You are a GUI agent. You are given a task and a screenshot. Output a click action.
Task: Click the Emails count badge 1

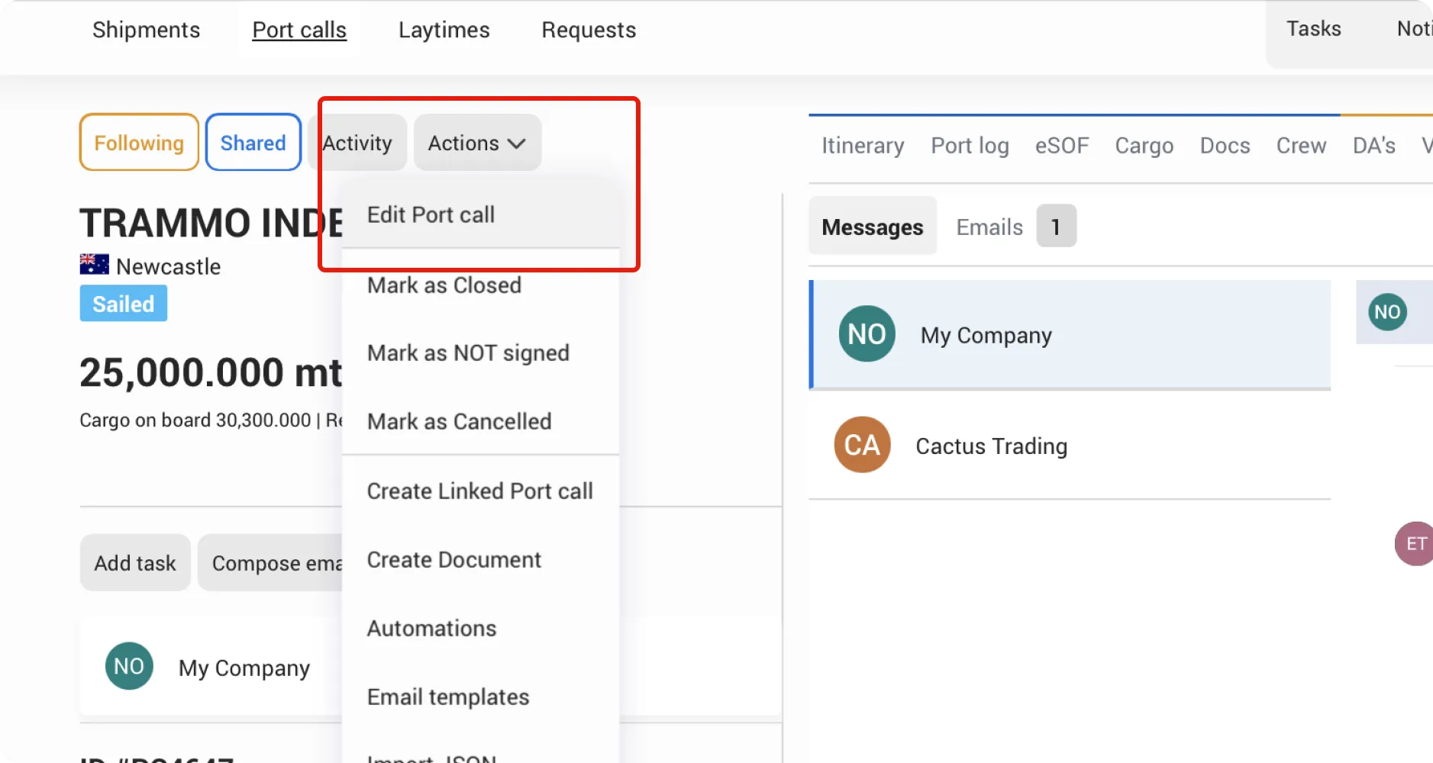pyautogui.click(x=1056, y=226)
